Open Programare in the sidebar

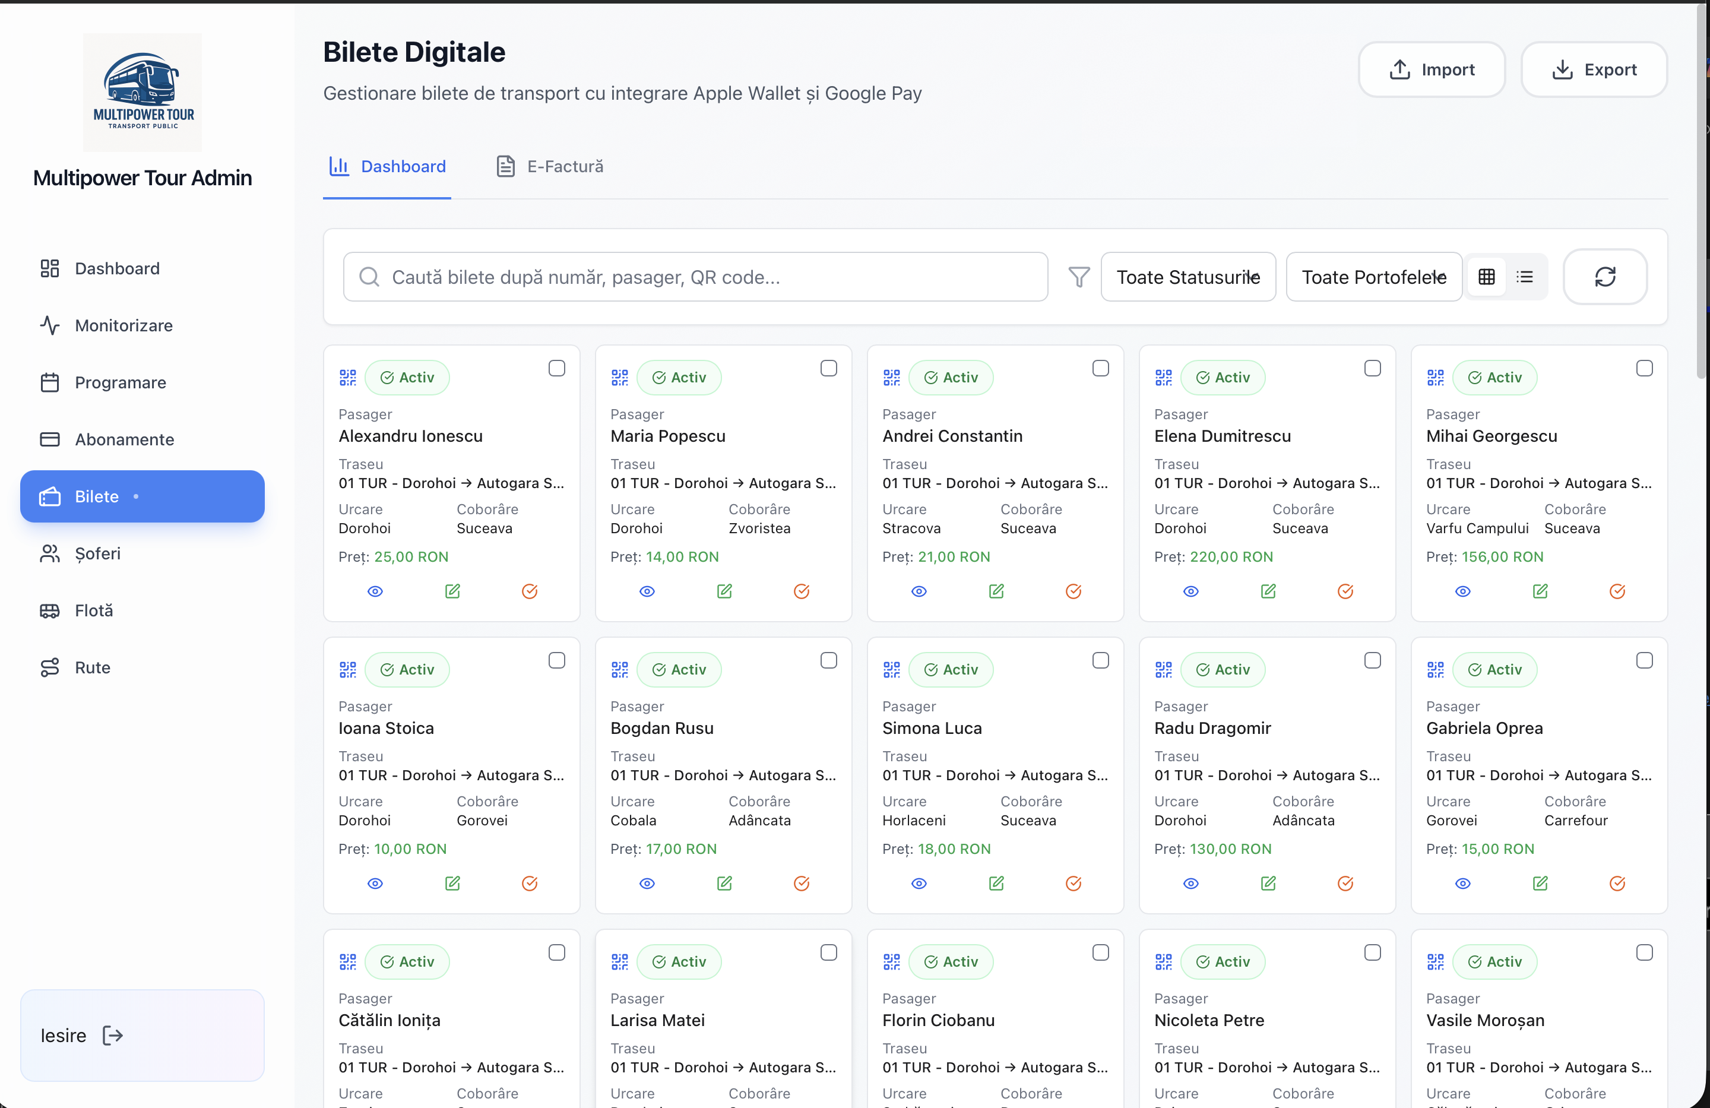142,382
